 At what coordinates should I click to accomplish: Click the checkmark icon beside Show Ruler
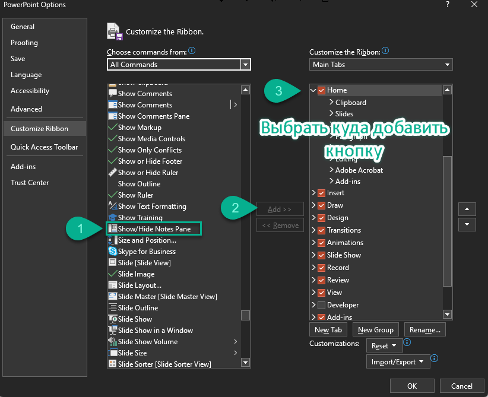(x=112, y=195)
